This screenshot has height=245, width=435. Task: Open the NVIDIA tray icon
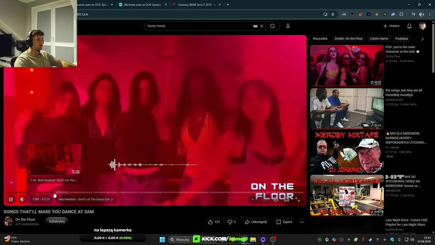click(x=348, y=240)
